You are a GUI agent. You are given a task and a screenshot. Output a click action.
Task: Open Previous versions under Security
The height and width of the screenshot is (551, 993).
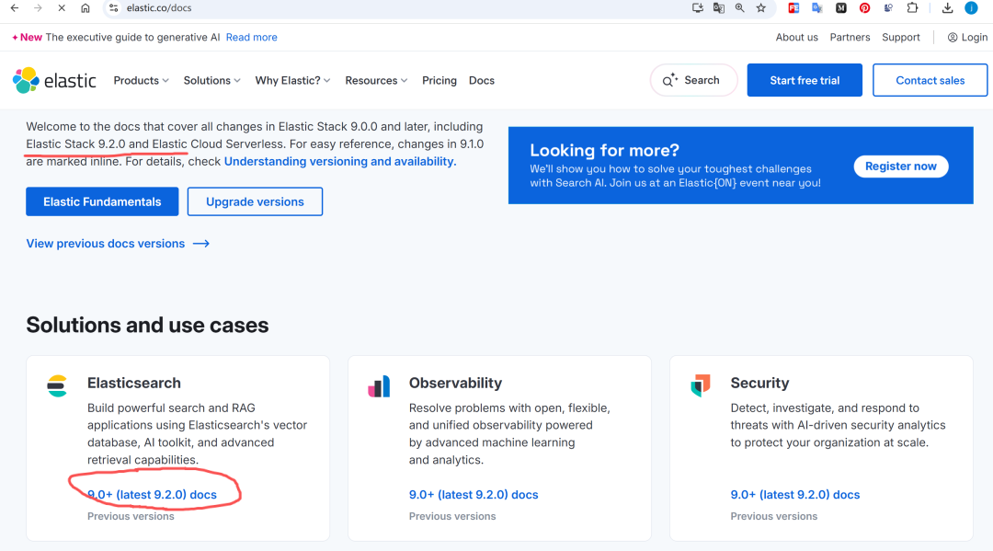click(774, 516)
